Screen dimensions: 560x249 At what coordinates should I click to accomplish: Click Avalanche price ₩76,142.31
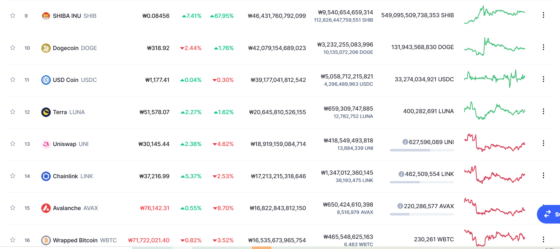pyautogui.click(x=155, y=208)
